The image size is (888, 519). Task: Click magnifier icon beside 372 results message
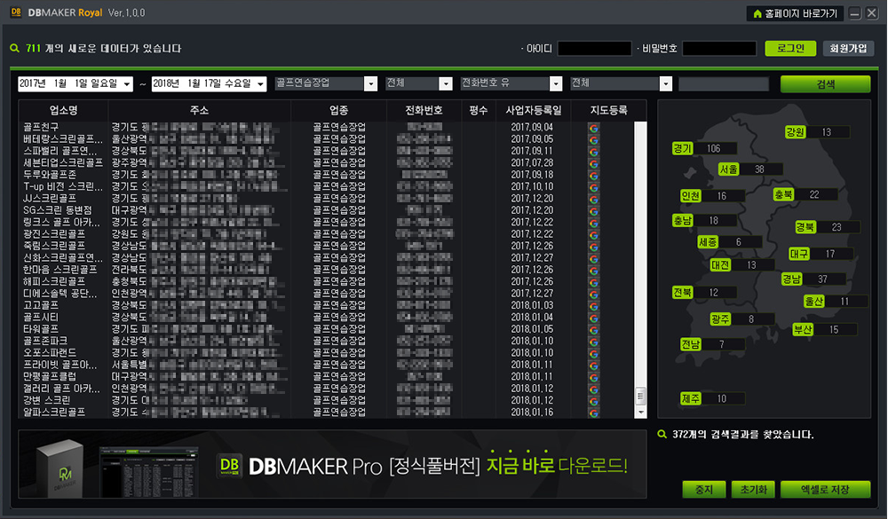[662, 434]
